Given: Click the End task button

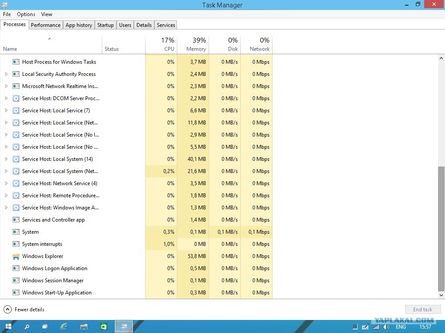Looking at the screenshot, I should tap(422, 310).
